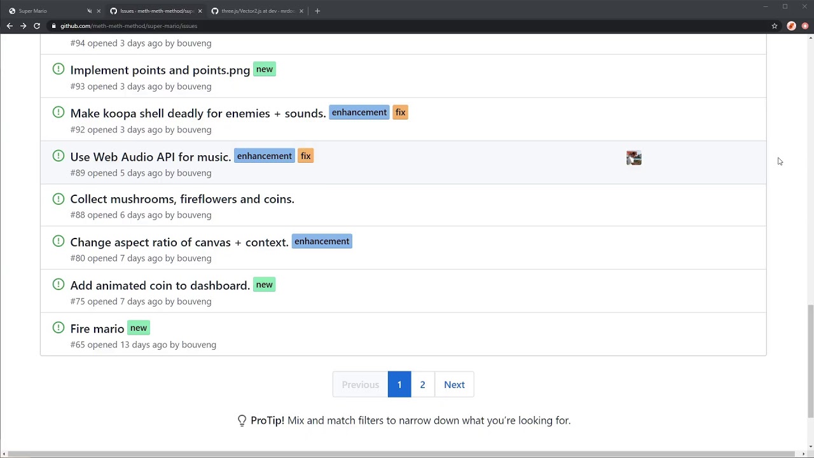Click 'new' label on Fire mario issue
Image resolution: width=814 pixels, height=458 pixels.
point(139,328)
